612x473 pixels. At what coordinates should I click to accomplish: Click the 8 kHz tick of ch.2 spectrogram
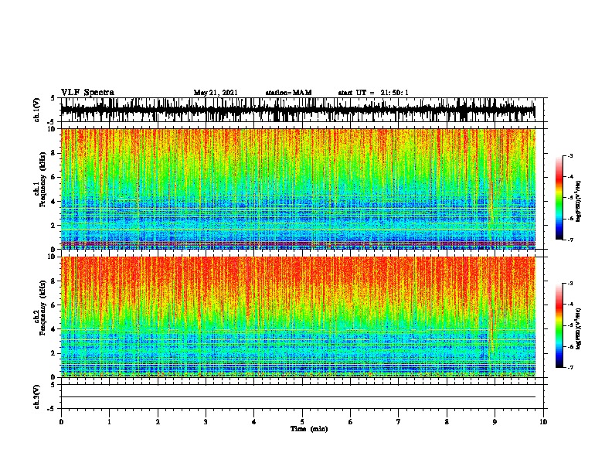54,281
